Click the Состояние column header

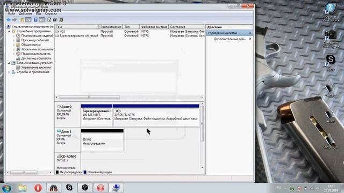point(187,27)
